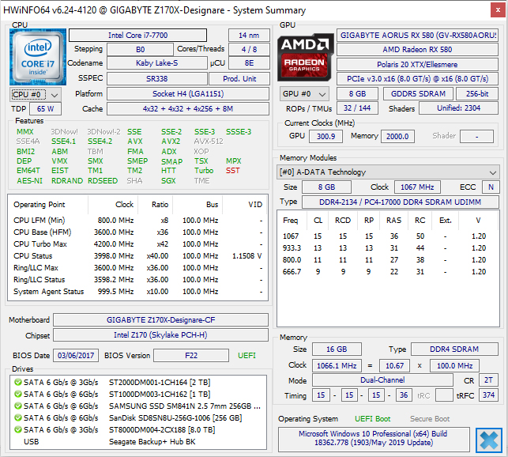Open the GPU #0 selector dropdown
The image size is (508, 457).
point(304,94)
